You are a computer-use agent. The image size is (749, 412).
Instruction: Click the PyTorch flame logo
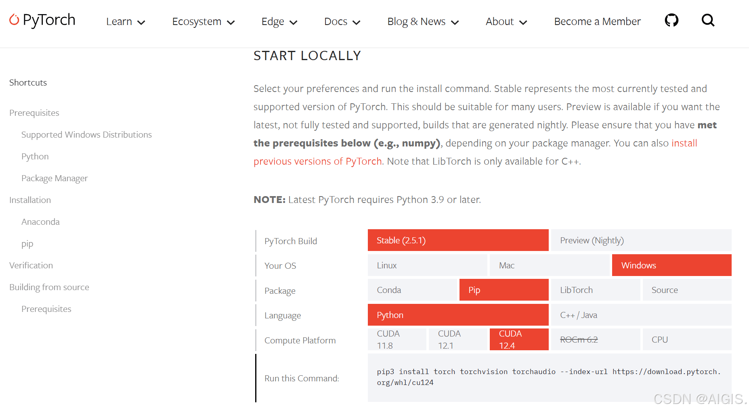point(15,20)
